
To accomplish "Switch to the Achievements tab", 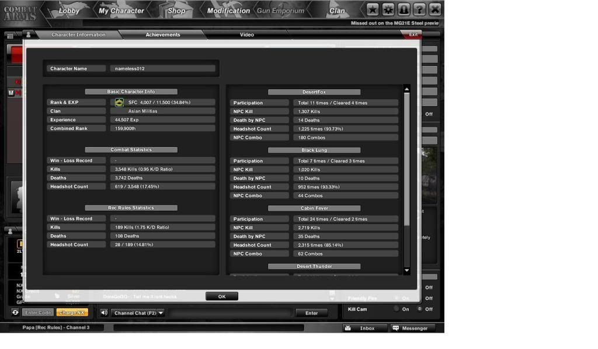I will click(x=163, y=34).
